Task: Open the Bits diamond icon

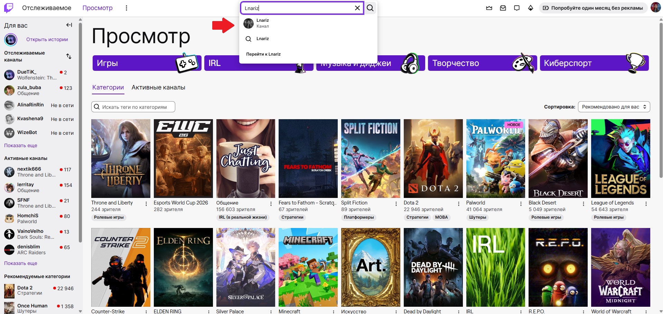Action: (x=531, y=8)
